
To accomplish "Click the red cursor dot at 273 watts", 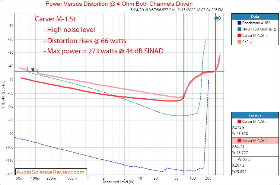I will (215, 71).
